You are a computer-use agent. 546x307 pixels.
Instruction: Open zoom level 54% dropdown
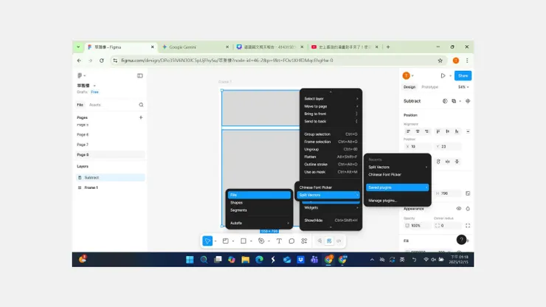point(463,87)
